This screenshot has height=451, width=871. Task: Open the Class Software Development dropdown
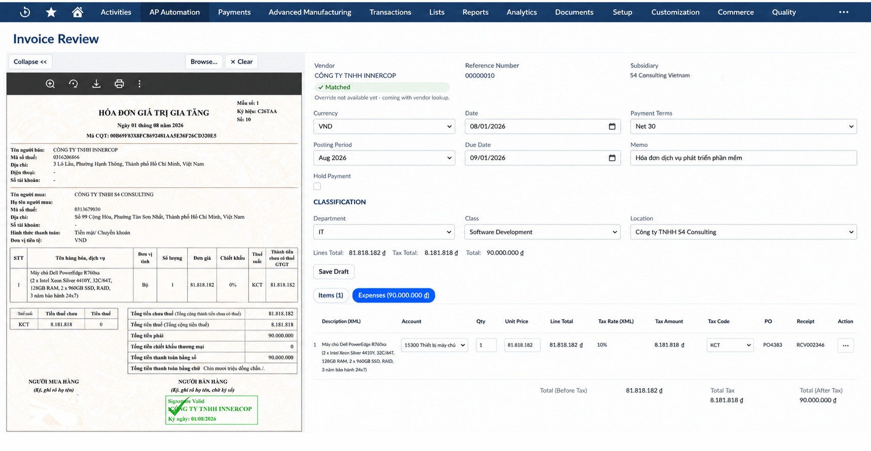[x=542, y=232]
